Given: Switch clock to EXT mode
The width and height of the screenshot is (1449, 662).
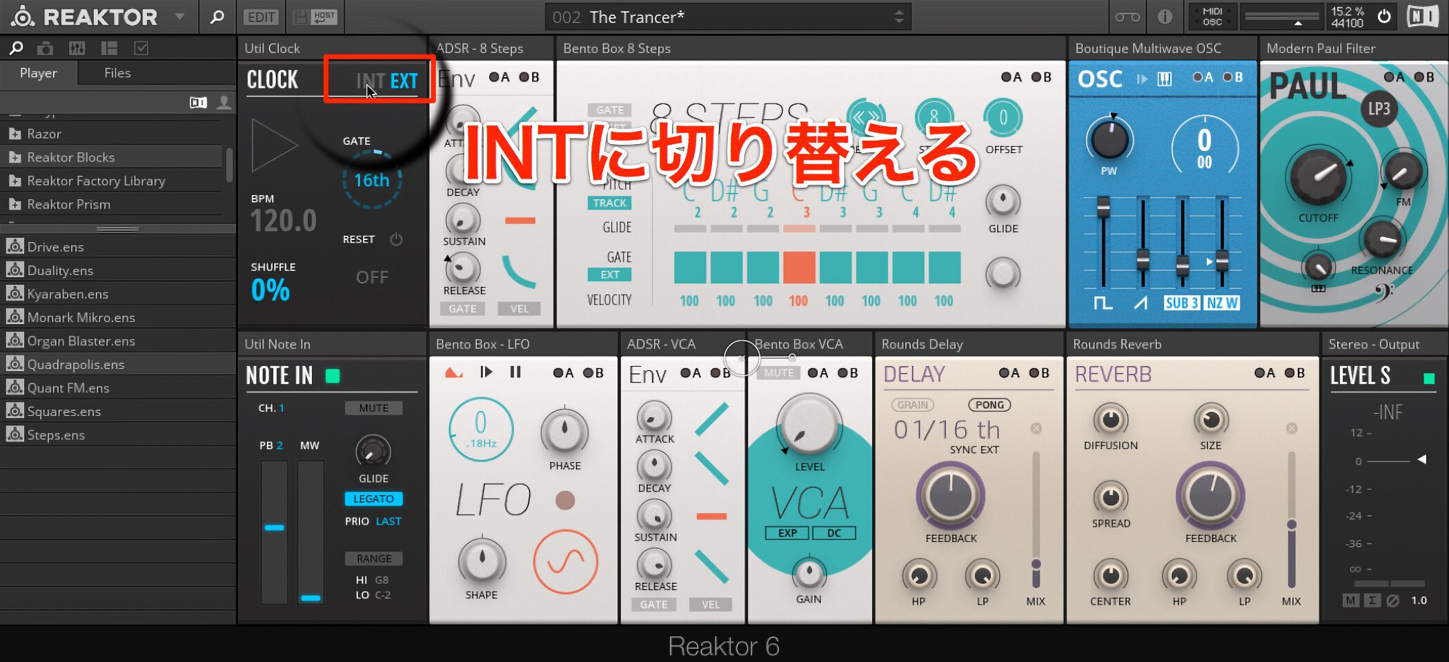Looking at the screenshot, I should pos(404,81).
